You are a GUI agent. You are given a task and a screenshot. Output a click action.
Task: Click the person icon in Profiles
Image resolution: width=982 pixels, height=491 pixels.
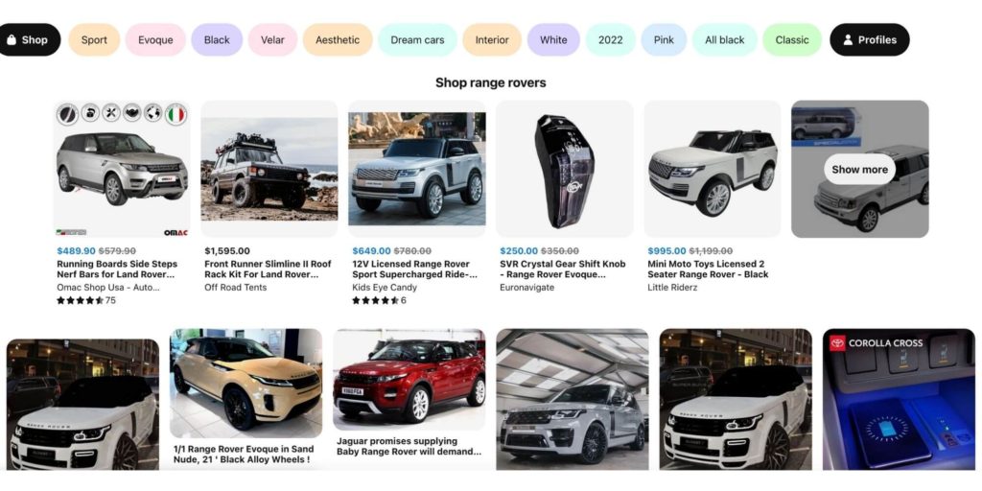848,40
